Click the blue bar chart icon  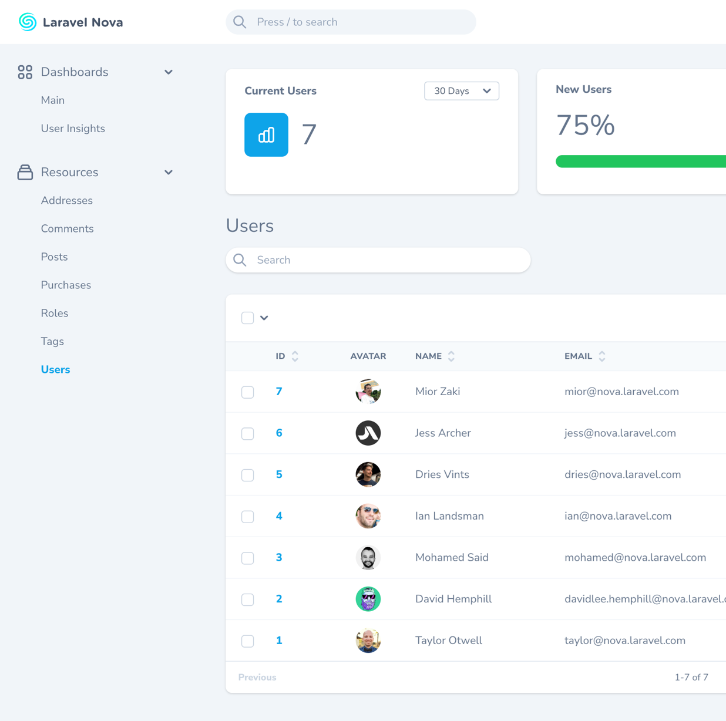(266, 134)
